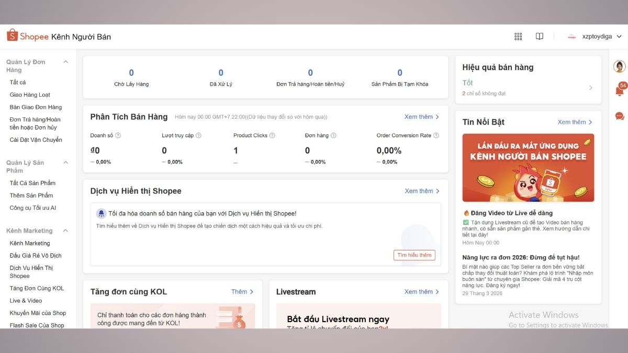
Task: Open Cài Đặt Vận Chuyển menu item
Action: (x=36, y=140)
